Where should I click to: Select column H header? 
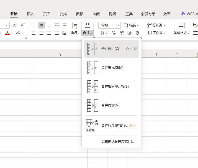click(157, 55)
